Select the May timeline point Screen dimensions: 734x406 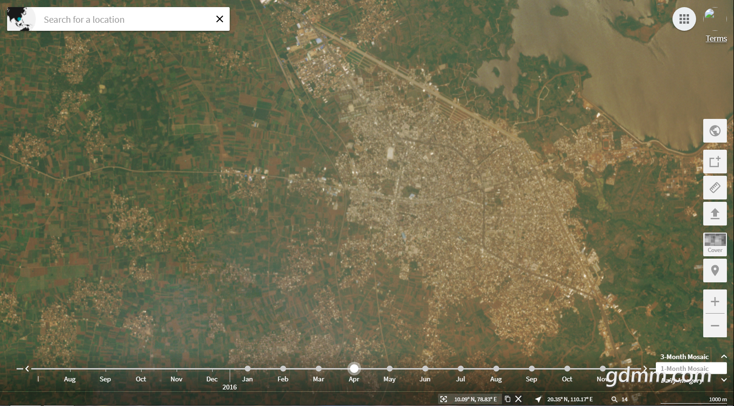pos(390,369)
